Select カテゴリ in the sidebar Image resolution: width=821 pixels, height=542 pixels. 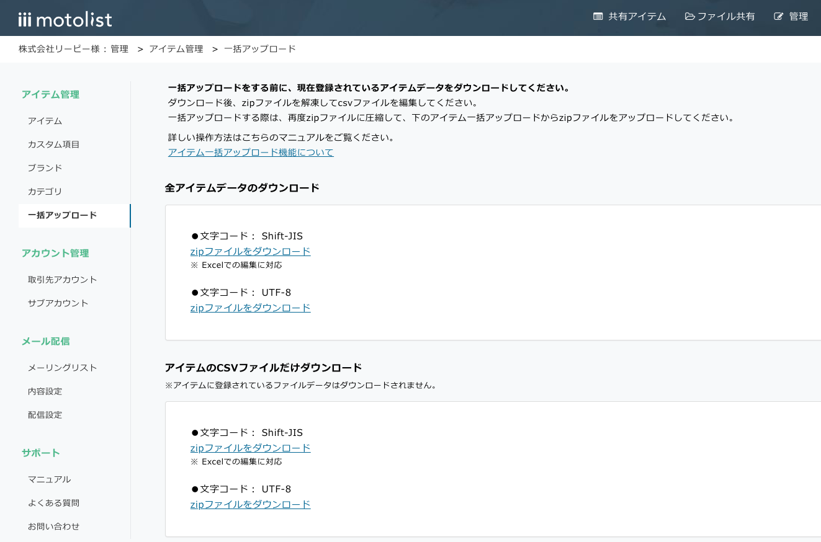[x=45, y=192]
